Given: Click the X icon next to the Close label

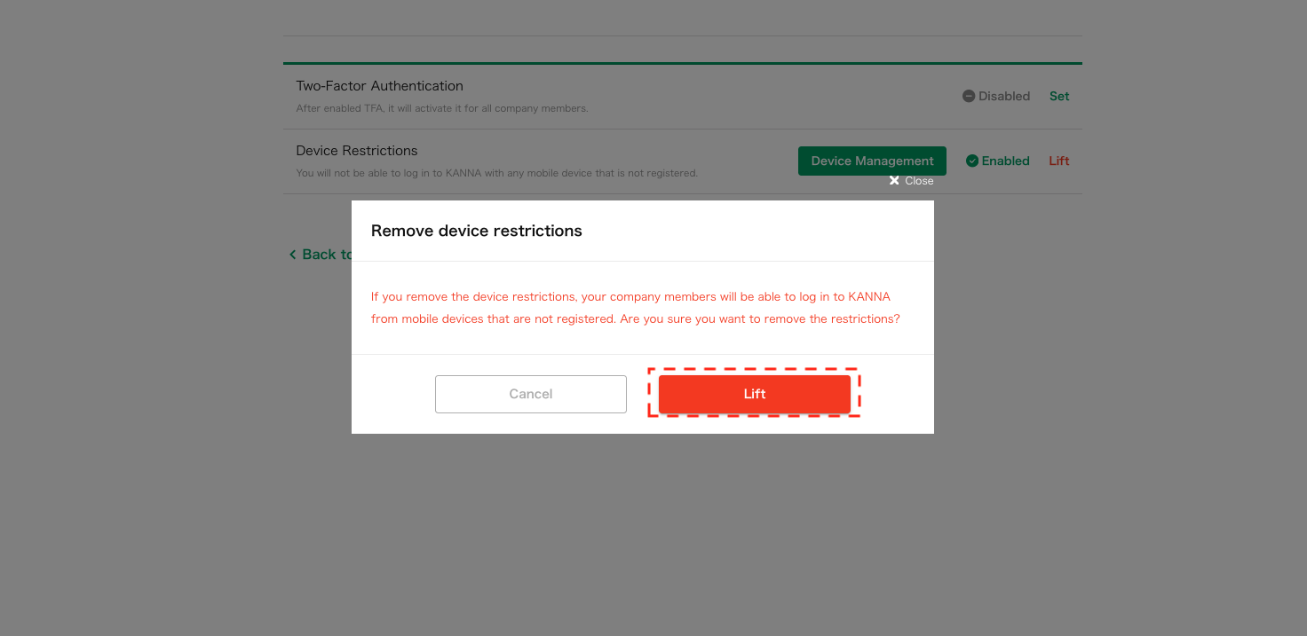Looking at the screenshot, I should coord(894,180).
